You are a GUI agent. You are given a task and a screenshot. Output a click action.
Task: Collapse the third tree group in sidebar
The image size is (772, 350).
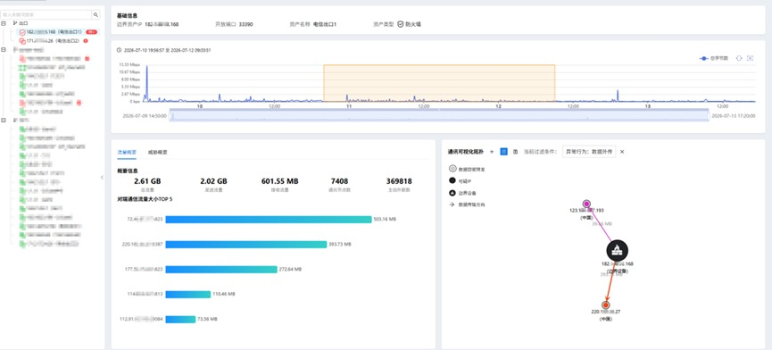click(4, 121)
